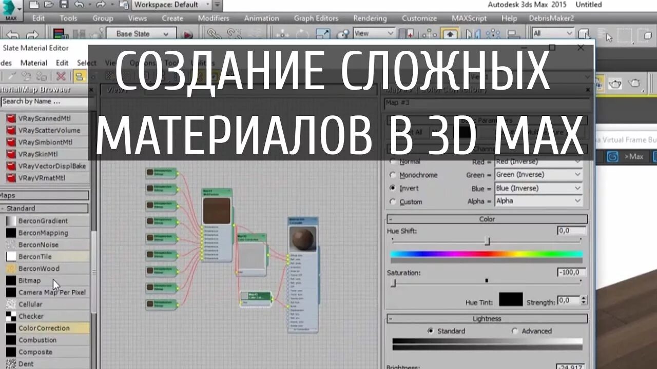Screen dimensions: 657x369
Task: Click the Rectangular Selection Region icon
Action: pyautogui.click(x=625, y=36)
